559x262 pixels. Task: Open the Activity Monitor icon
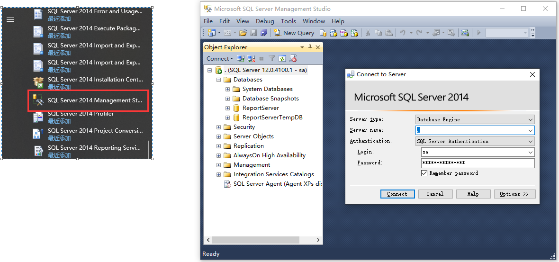tap(465, 33)
